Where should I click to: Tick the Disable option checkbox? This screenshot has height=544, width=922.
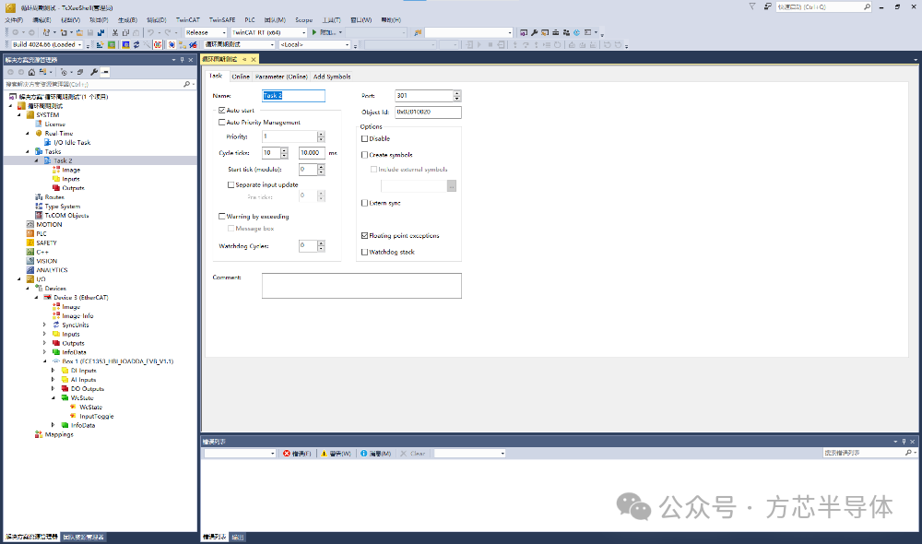tap(364, 139)
